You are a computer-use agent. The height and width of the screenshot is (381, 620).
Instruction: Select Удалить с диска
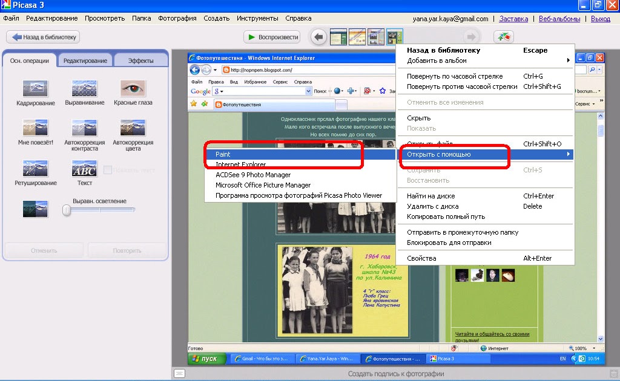pyautogui.click(x=485, y=206)
